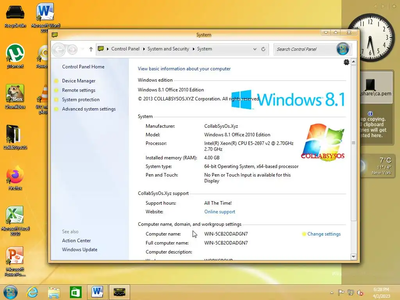The width and height of the screenshot is (400, 300).
Task: Click the System window taskbar button
Action: 120,292
